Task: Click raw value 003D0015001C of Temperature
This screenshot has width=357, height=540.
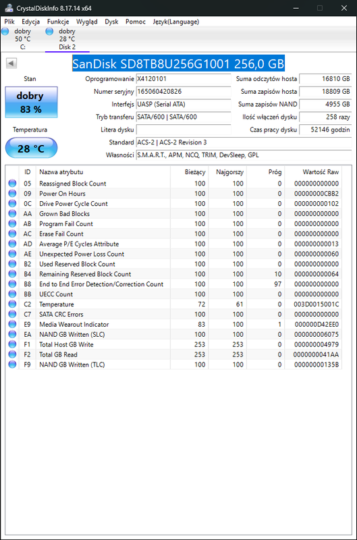Action: (x=316, y=304)
